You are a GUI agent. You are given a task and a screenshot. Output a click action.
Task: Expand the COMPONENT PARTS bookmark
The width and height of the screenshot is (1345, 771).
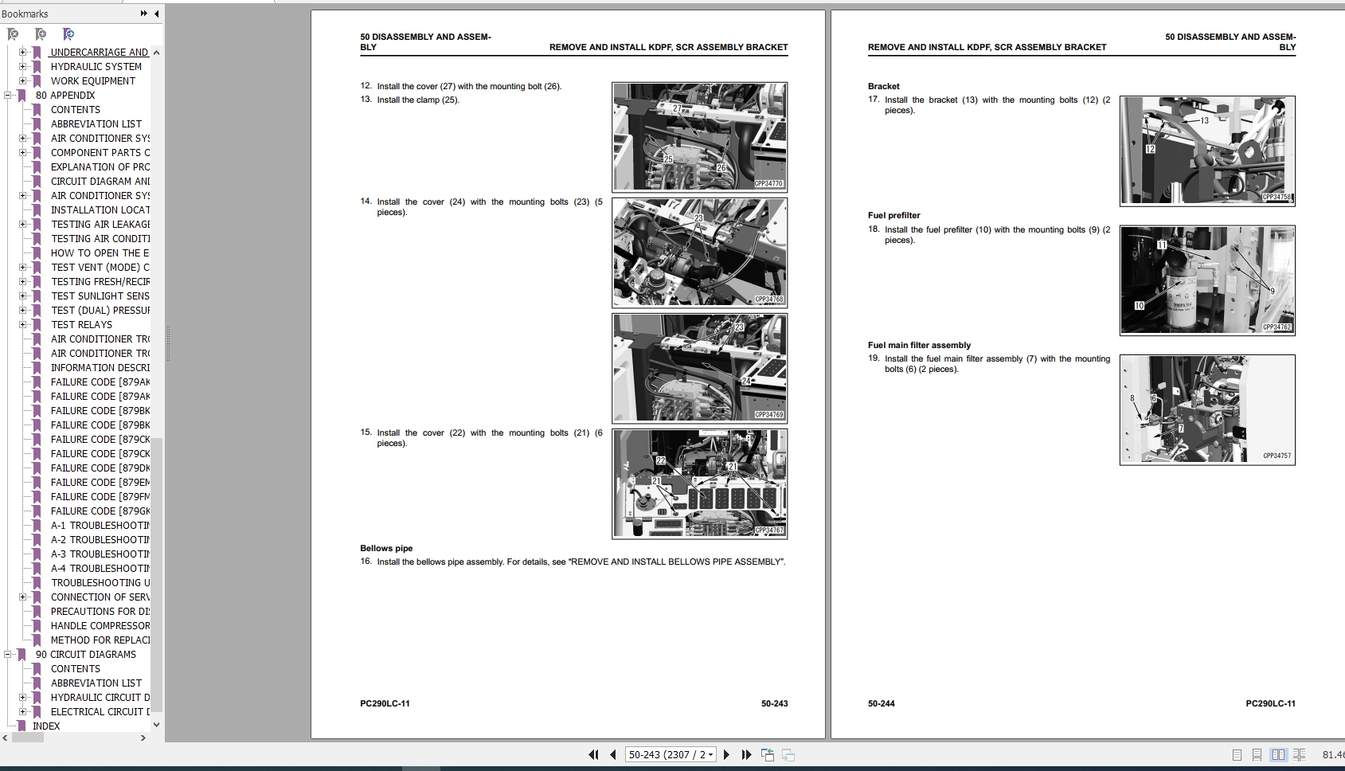[22, 153]
